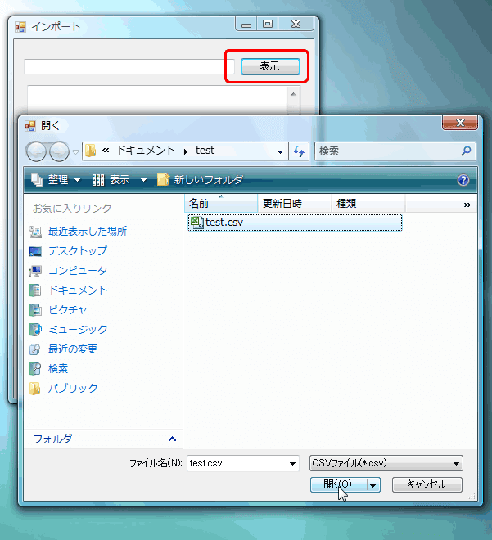Screen dimensions: 492x540
Task: Open パブリック folder in sidebar
Action: pos(72,389)
